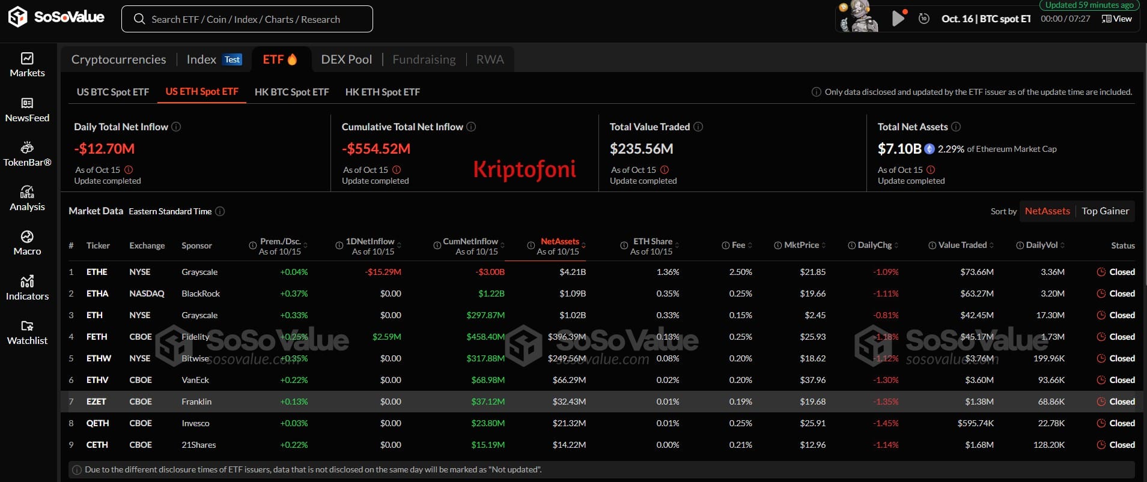The width and height of the screenshot is (1147, 482).
Task: Open Markets in the sidebar
Action: [x=27, y=65]
